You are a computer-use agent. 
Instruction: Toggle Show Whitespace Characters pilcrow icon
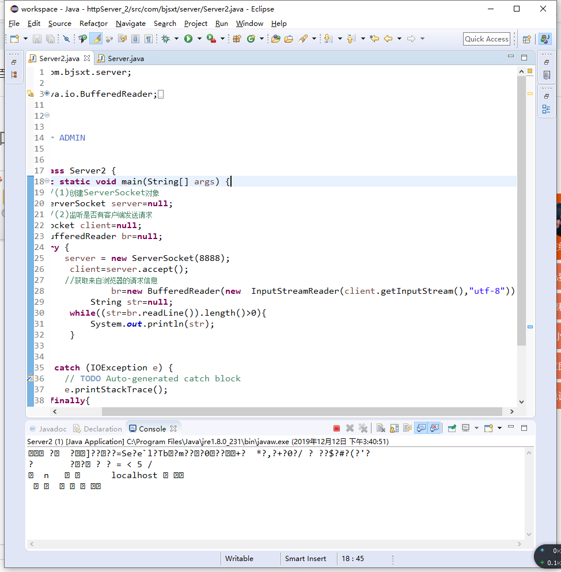coord(149,39)
